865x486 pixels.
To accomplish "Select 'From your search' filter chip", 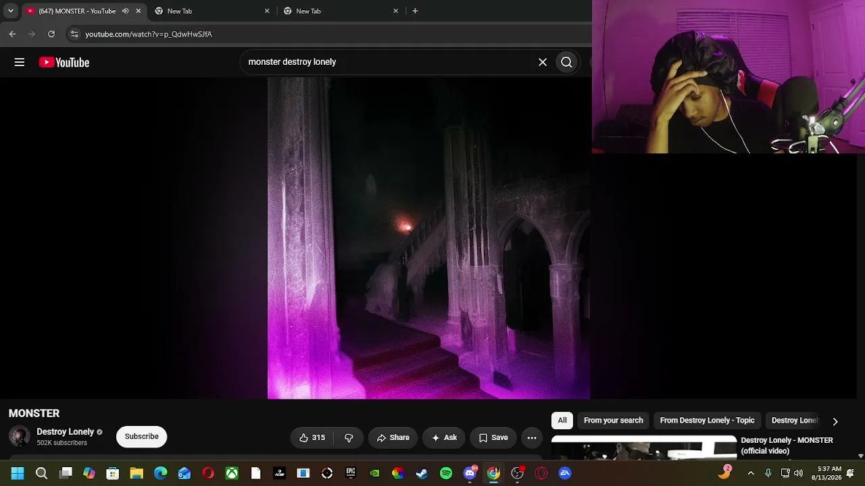I will pos(614,421).
